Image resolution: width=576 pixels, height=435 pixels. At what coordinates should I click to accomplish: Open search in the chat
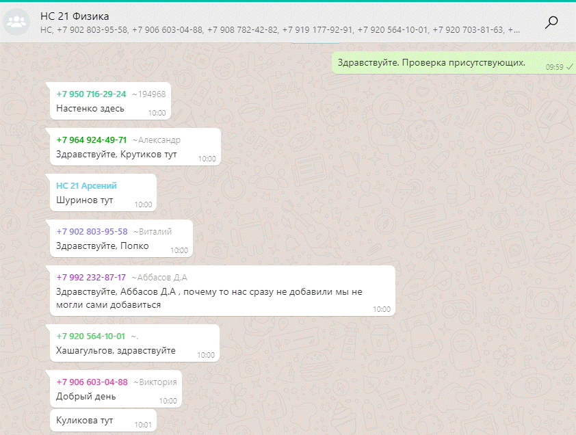coord(551,23)
